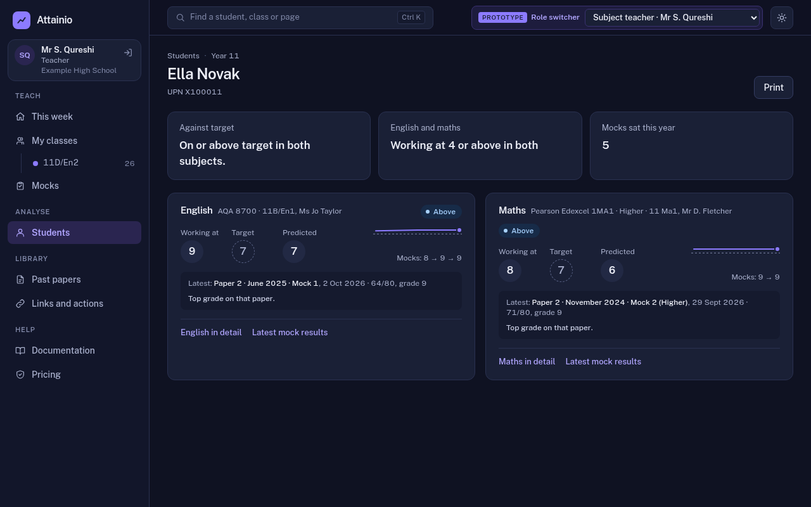This screenshot has height=507, width=811.
Task: Click the clipboard icon for Mocks
Action: coord(20,186)
